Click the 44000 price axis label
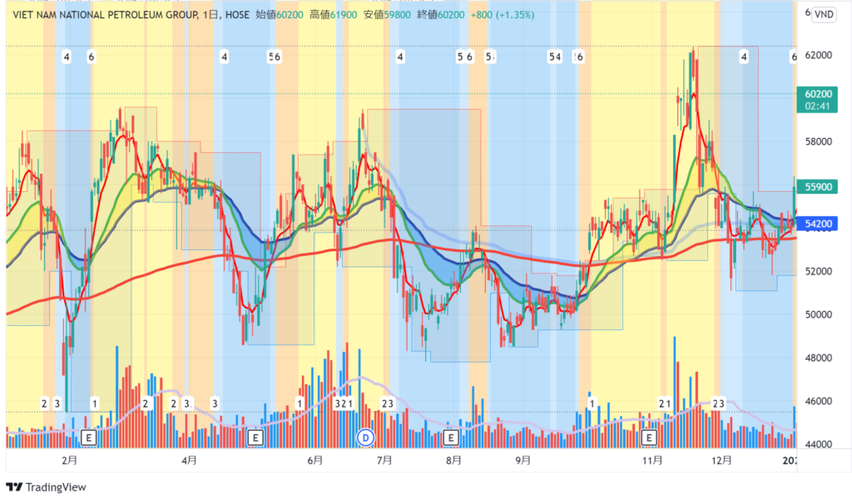The height and width of the screenshot is (498, 852). [819, 444]
